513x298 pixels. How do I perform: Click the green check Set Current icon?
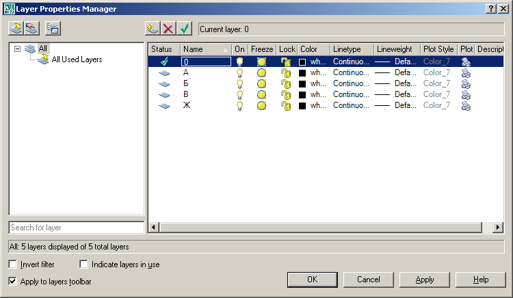point(185,29)
